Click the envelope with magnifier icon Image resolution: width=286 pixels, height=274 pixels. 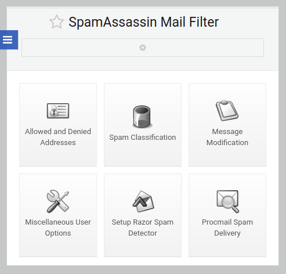(x=227, y=201)
